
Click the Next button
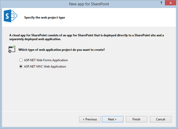(113, 119)
